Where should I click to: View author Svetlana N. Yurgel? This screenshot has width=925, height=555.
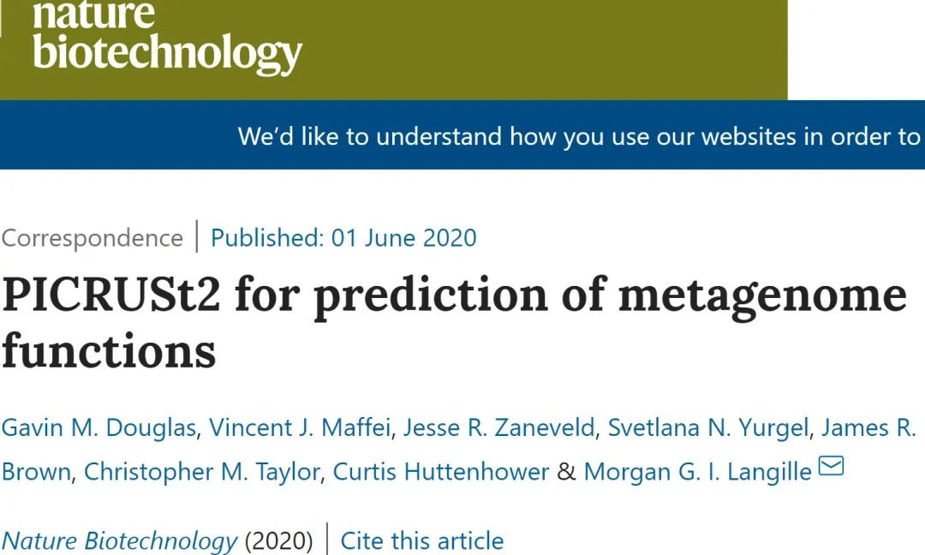pos(708,427)
